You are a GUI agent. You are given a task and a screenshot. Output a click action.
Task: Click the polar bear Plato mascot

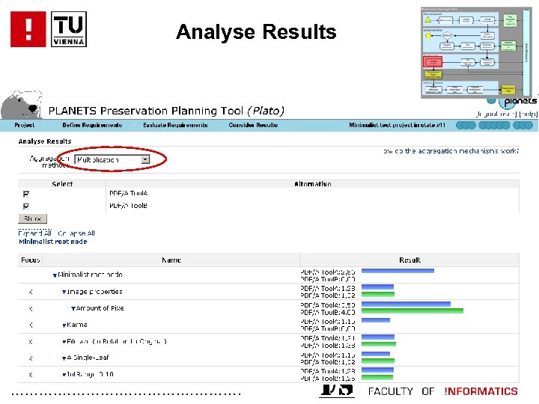click(21, 105)
